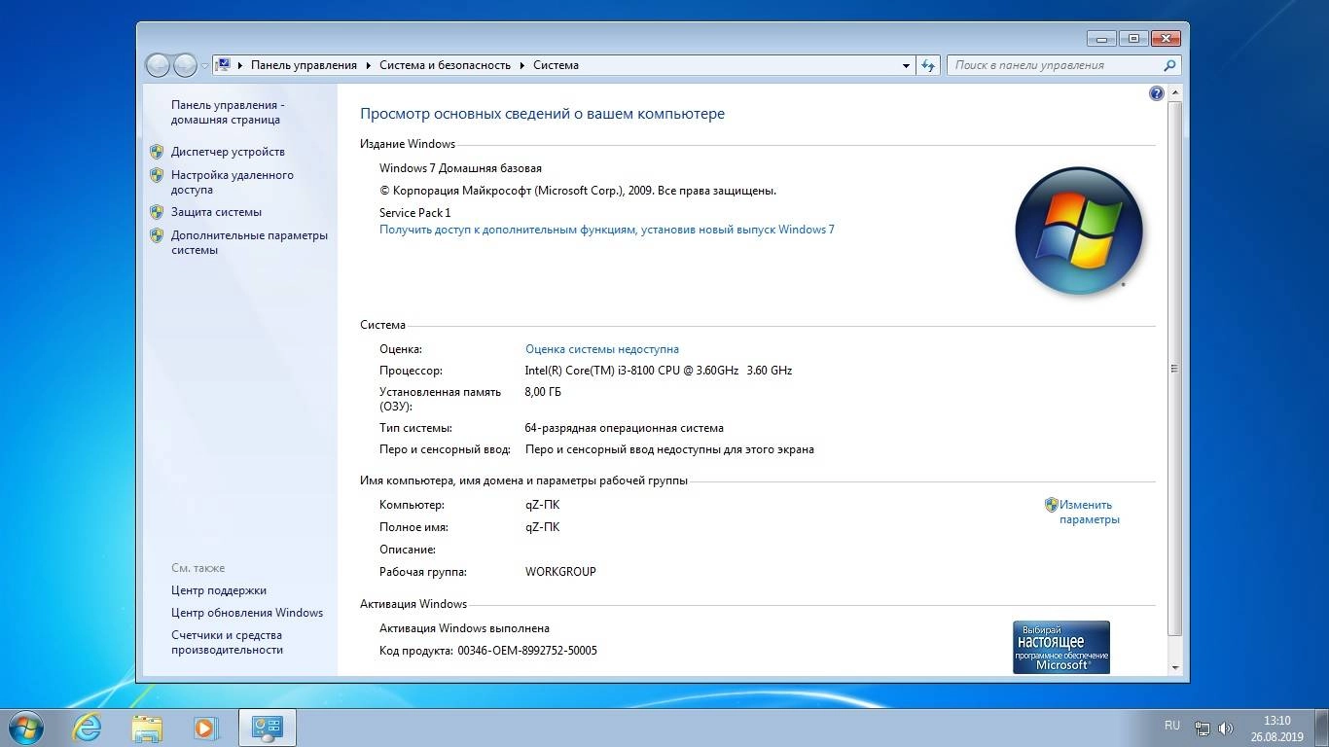
Task: Open Дополнительные параметры системы link
Action: (249, 242)
